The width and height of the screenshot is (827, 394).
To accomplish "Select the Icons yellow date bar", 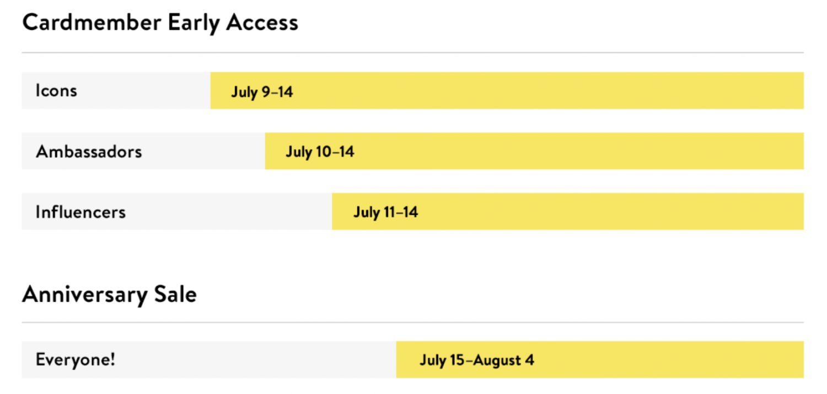I will pos(507,90).
